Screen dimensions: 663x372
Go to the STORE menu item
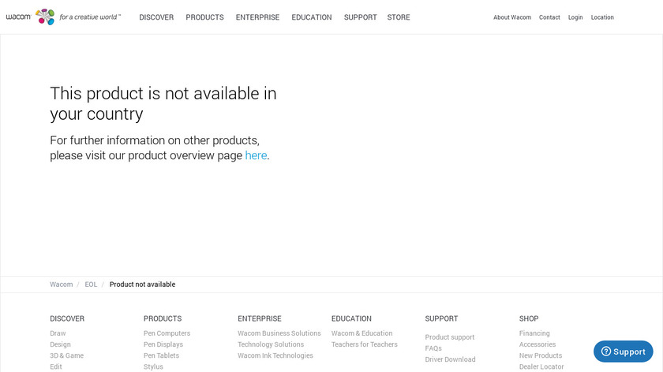399,17
